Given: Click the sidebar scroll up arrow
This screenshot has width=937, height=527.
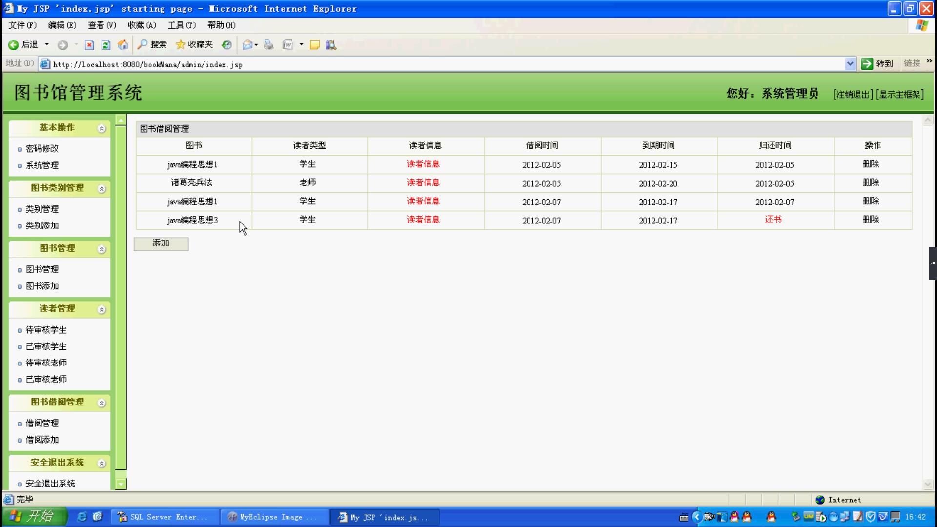Looking at the screenshot, I should (121, 120).
